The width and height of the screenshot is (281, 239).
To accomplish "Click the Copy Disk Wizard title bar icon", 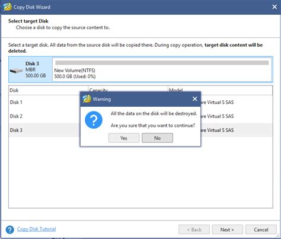I will click(7, 7).
